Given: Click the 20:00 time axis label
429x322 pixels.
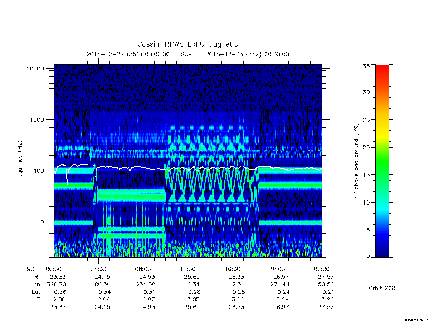Looking at the screenshot, I should (x=277, y=270).
